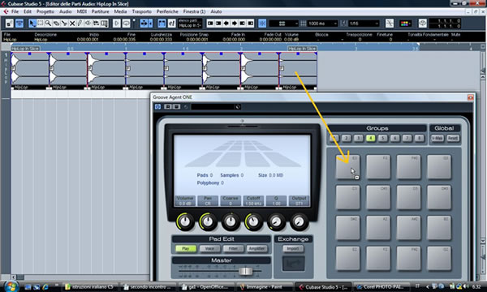Select the Draw pencil tool
Screen dimensions: 487x292
point(80,24)
